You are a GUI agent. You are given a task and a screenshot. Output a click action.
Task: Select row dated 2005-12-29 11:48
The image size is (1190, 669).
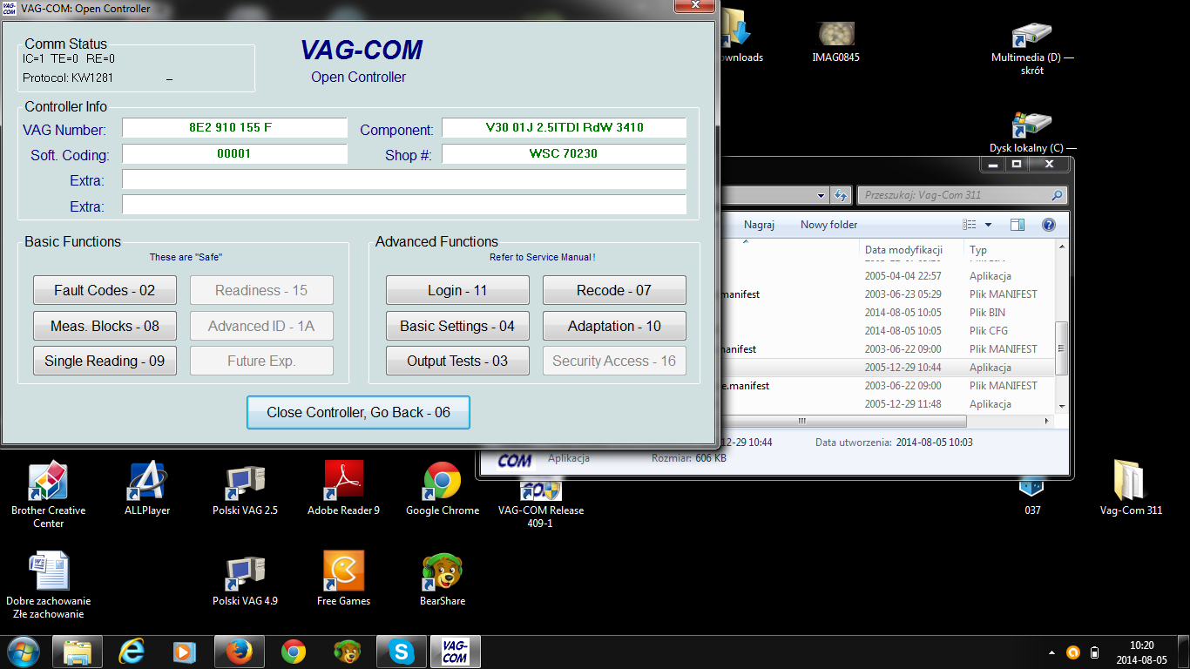tap(888, 404)
